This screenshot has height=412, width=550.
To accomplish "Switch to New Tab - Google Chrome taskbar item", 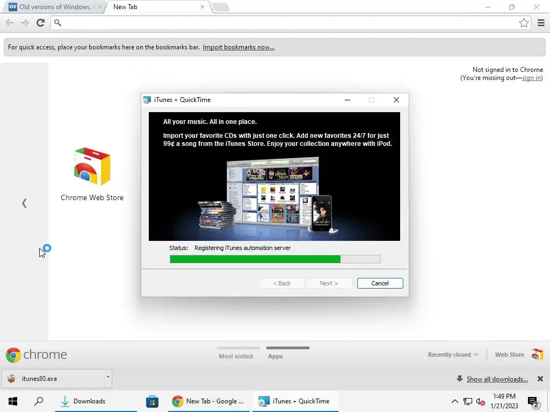I will pyautogui.click(x=209, y=401).
